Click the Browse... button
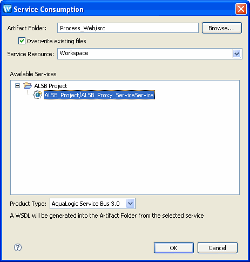 pyautogui.click(x=222, y=28)
